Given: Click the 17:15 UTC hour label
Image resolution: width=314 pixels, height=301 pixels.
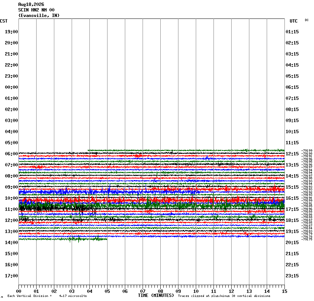Looking at the screenshot, I should [x=292, y=209].
